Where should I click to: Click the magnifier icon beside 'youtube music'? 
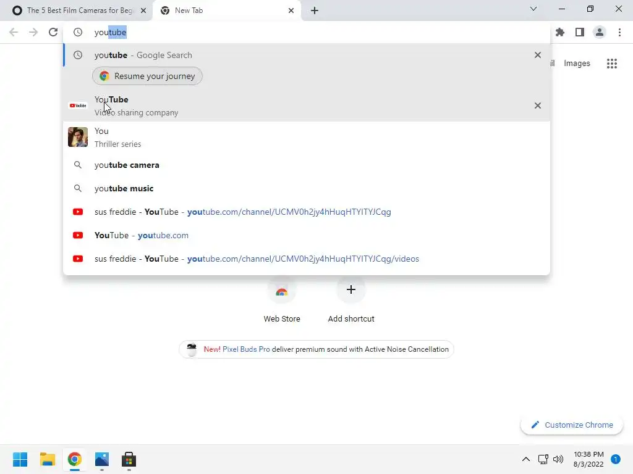tap(78, 188)
